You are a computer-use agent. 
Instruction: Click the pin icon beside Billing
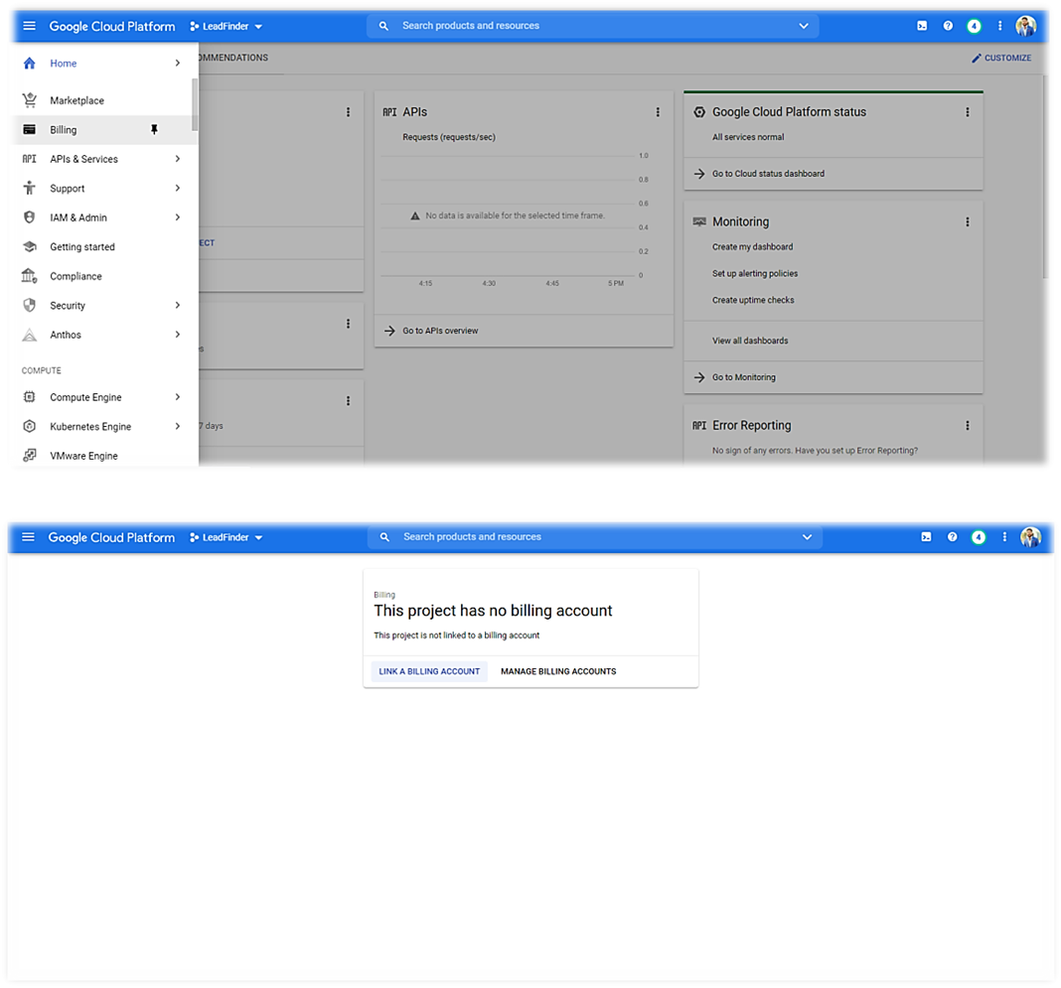coord(154,130)
